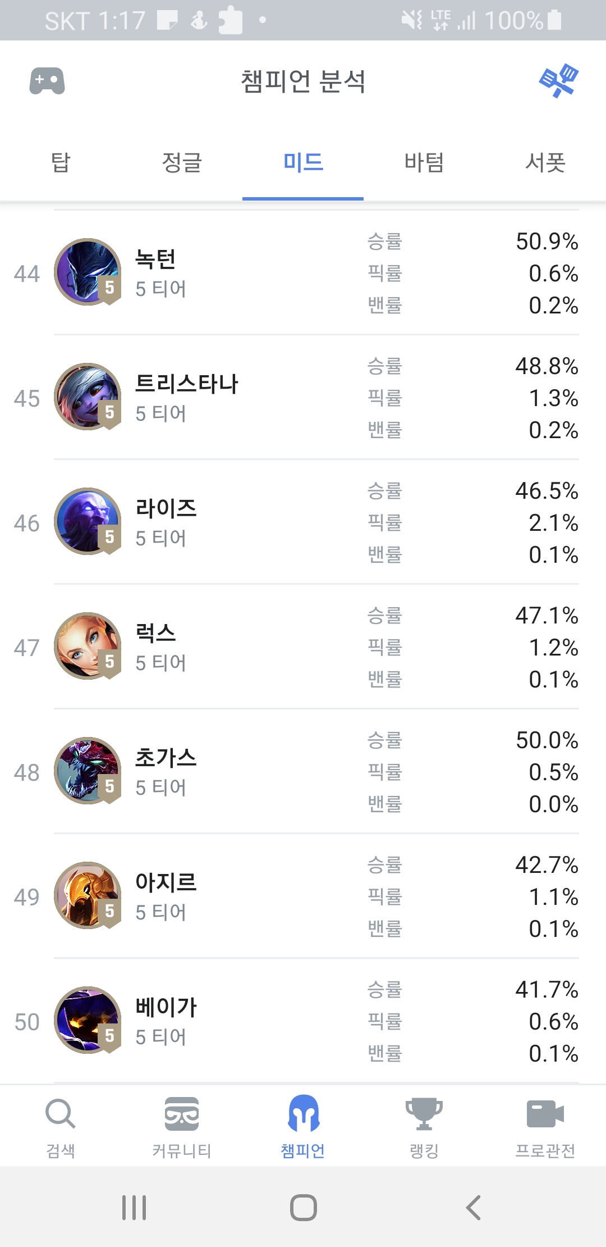The width and height of the screenshot is (606, 1247).
Task: Switch to the 바텀 tab
Action: [x=424, y=163]
